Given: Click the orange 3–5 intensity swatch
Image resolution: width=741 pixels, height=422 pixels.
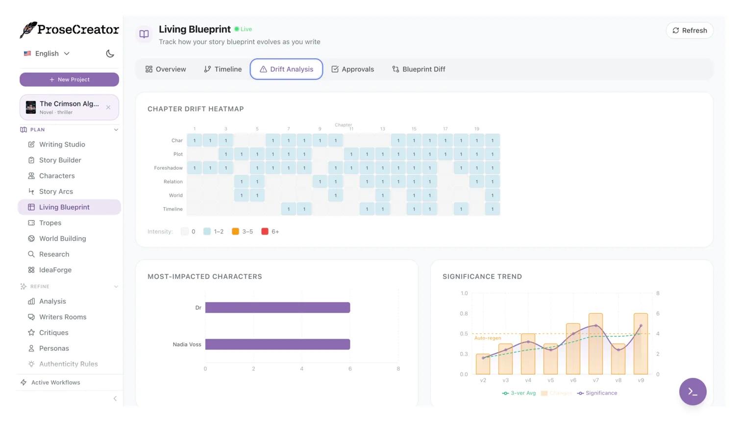Looking at the screenshot, I should point(236,231).
